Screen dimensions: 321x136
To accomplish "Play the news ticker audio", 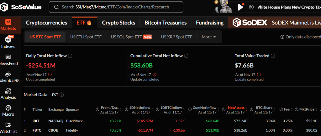I will click(x=240, y=7).
